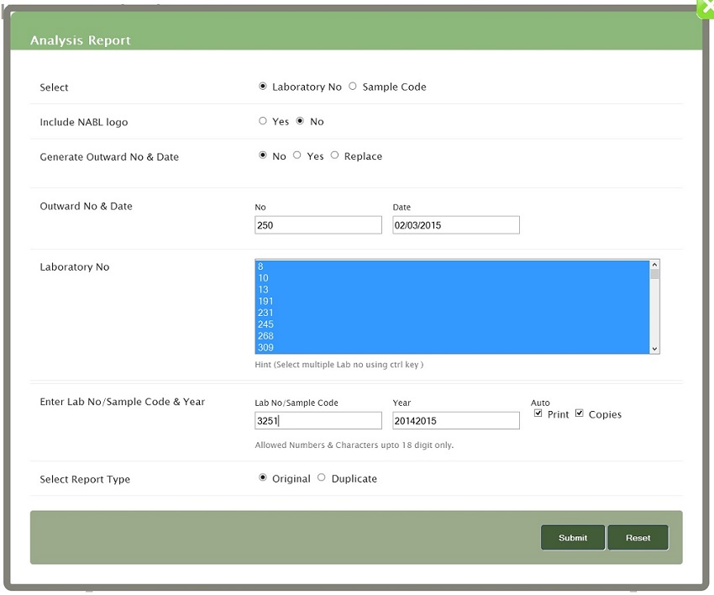Image resolution: width=714 pixels, height=595 pixels.
Task: Select lab number 191 in list
Action: click(265, 301)
